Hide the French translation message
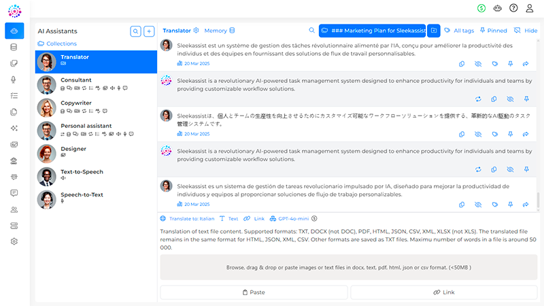The width and height of the screenshot is (544, 306). [x=478, y=64]
